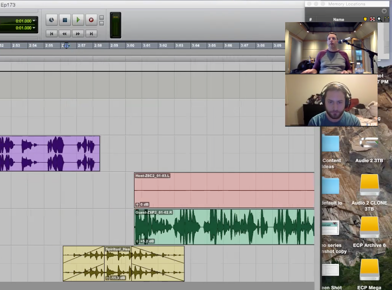Click the lower webcam video with headphones
This screenshot has height=290, width=392.
click(331, 100)
